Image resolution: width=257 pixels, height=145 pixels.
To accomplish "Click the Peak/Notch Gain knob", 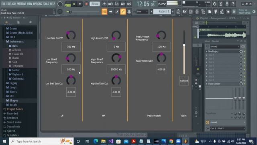I will pyautogui.click(x=161, y=58).
